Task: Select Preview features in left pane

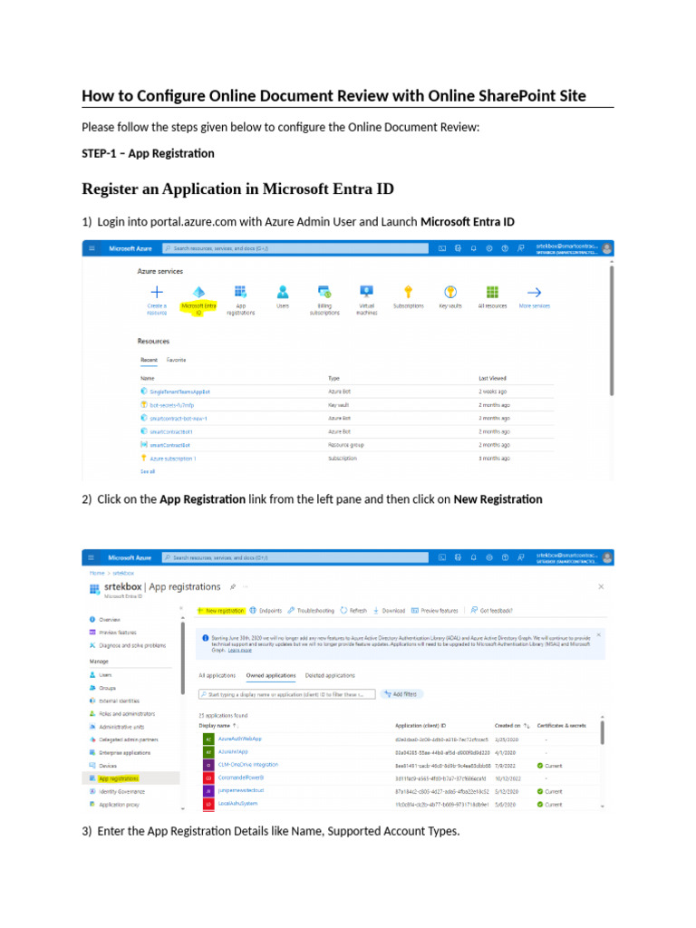Action: [117, 632]
